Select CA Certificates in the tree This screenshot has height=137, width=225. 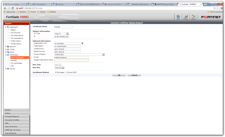pyautogui.click(x=16, y=63)
